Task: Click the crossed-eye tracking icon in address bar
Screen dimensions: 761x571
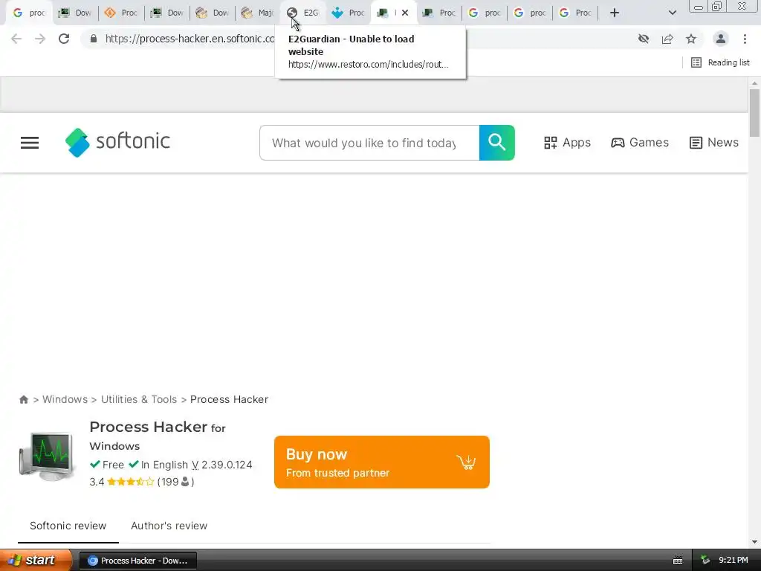Action: [644, 39]
